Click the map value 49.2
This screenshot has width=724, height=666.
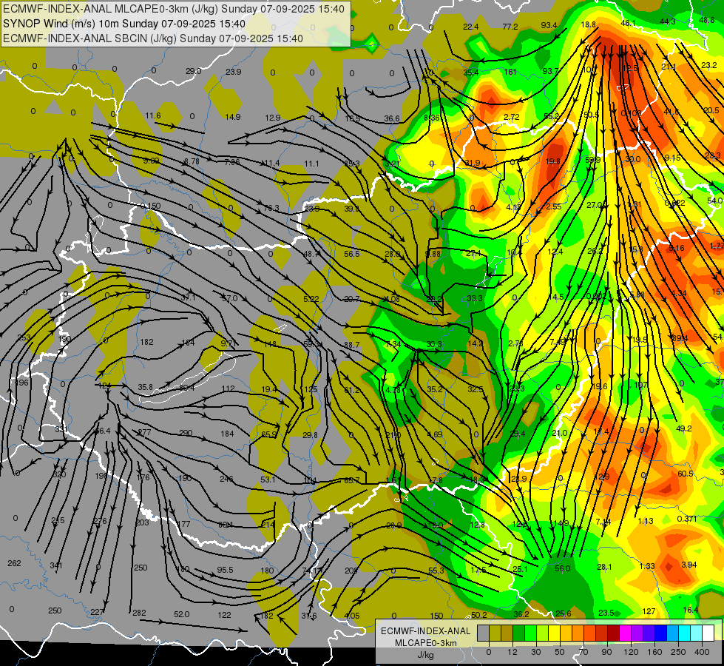(684, 428)
